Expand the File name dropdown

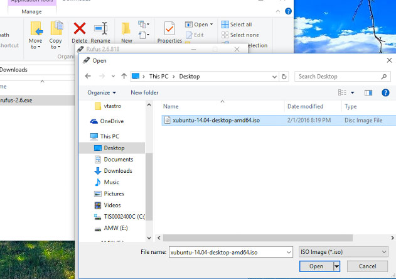pos(289,253)
